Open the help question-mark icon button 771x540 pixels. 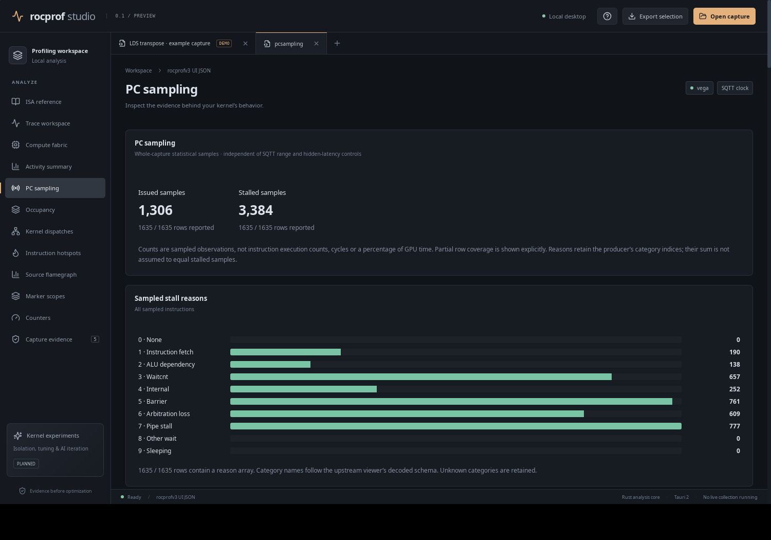pyautogui.click(x=607, y=16)
